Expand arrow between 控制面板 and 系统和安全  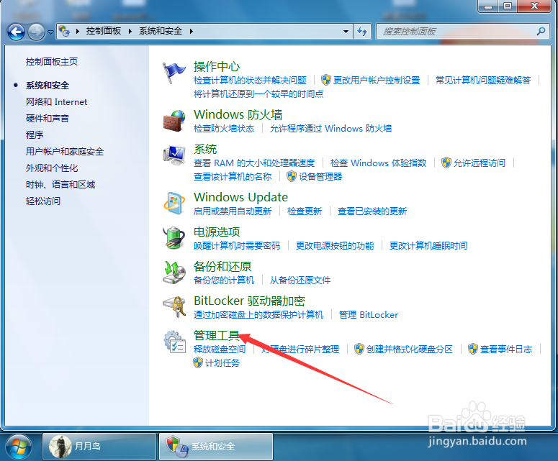coord(130,31)
